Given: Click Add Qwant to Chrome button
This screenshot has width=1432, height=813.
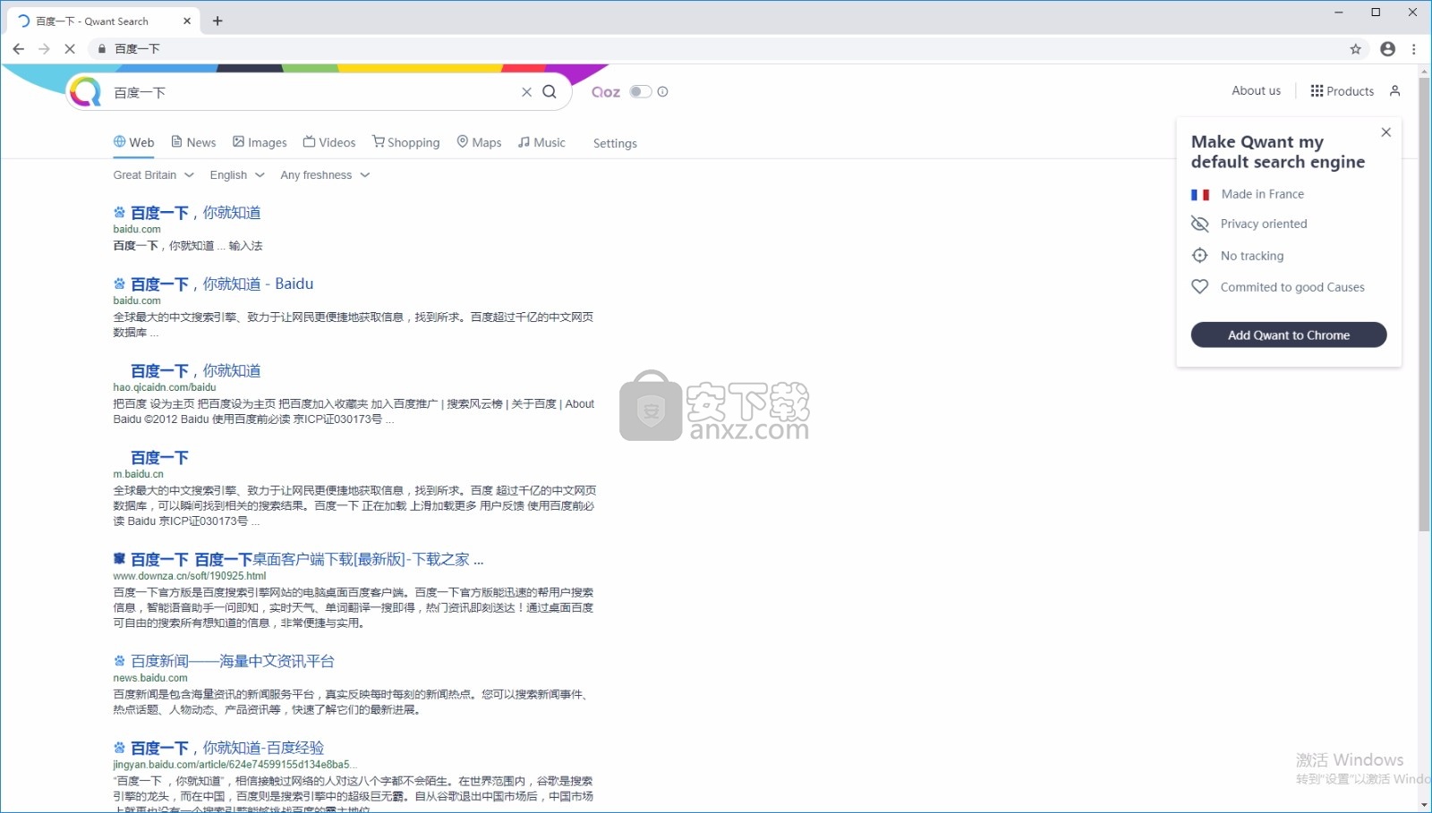Looking at the screenshot, I should pos(1289,335).
